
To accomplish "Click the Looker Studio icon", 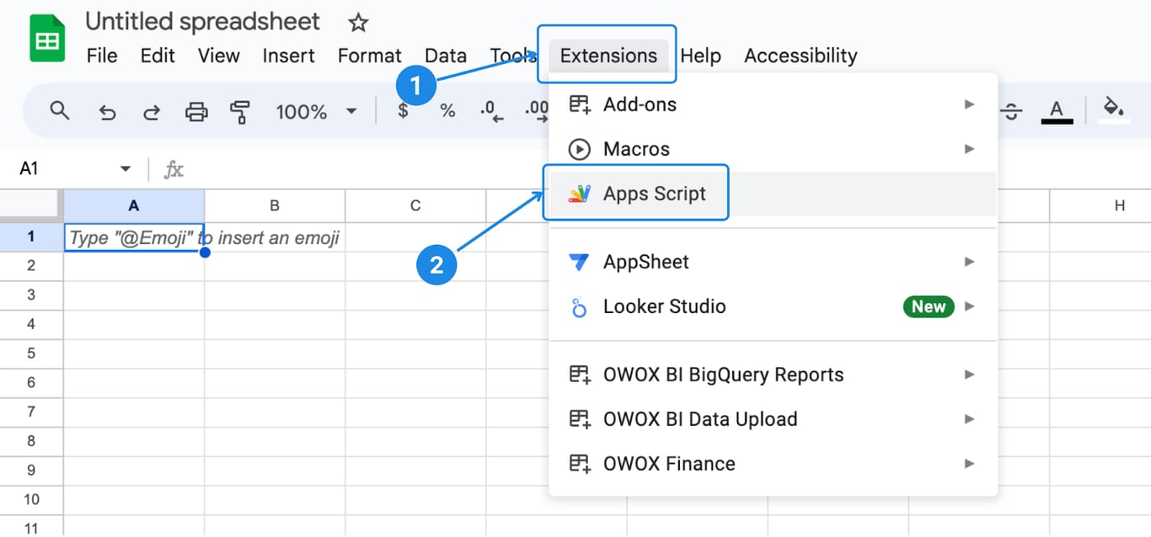I will pos(580,306).
